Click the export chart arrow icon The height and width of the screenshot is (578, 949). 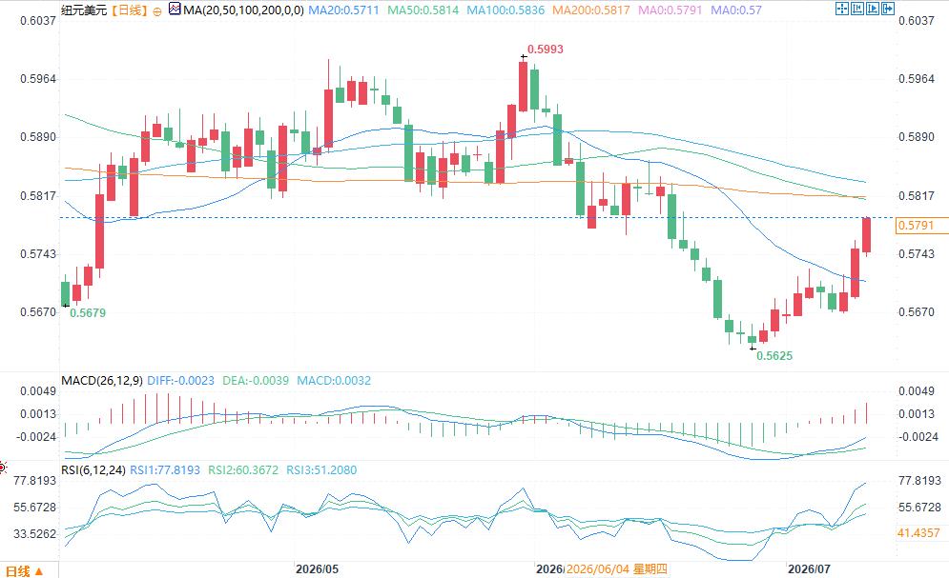tap(888, 9)
